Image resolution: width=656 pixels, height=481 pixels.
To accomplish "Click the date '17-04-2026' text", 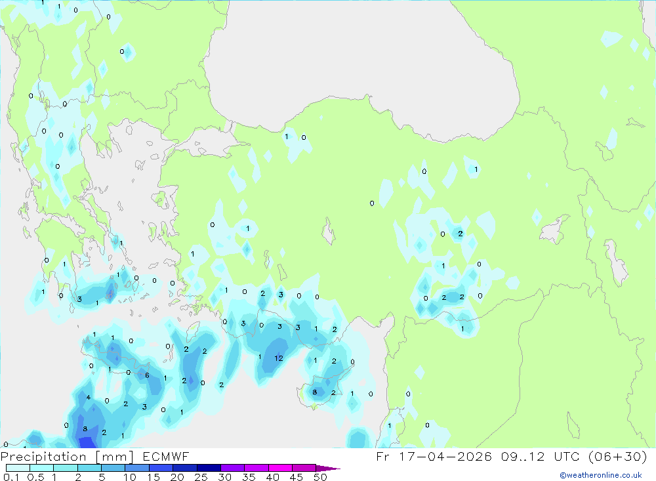I will (x=445, y=456).
